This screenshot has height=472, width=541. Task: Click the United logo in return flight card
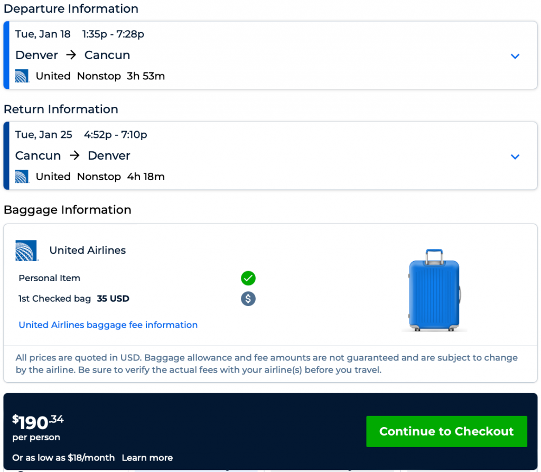tap(22, 177)
